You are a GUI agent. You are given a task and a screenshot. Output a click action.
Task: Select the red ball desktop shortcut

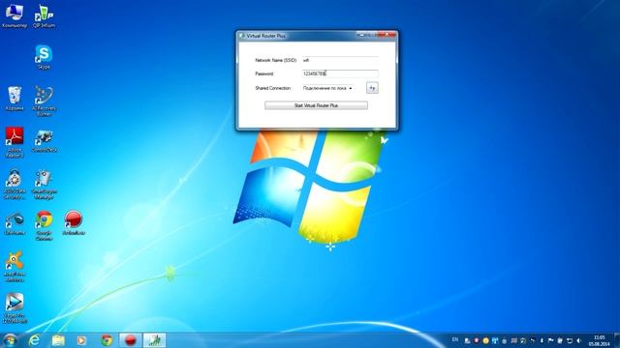point(74,223)
